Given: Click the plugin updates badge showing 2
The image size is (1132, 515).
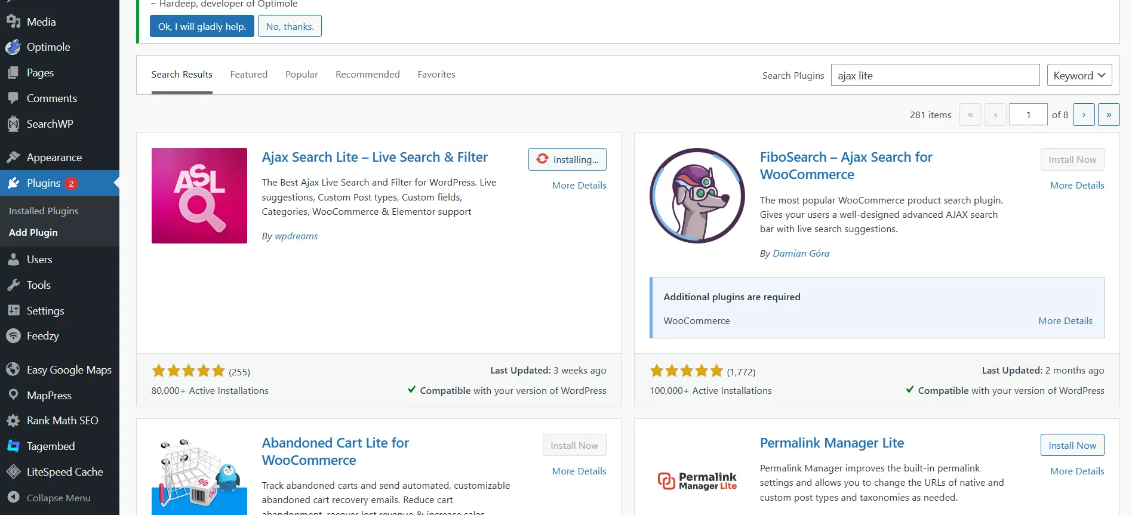Looking at the screenshot, I should coord(71,183).
